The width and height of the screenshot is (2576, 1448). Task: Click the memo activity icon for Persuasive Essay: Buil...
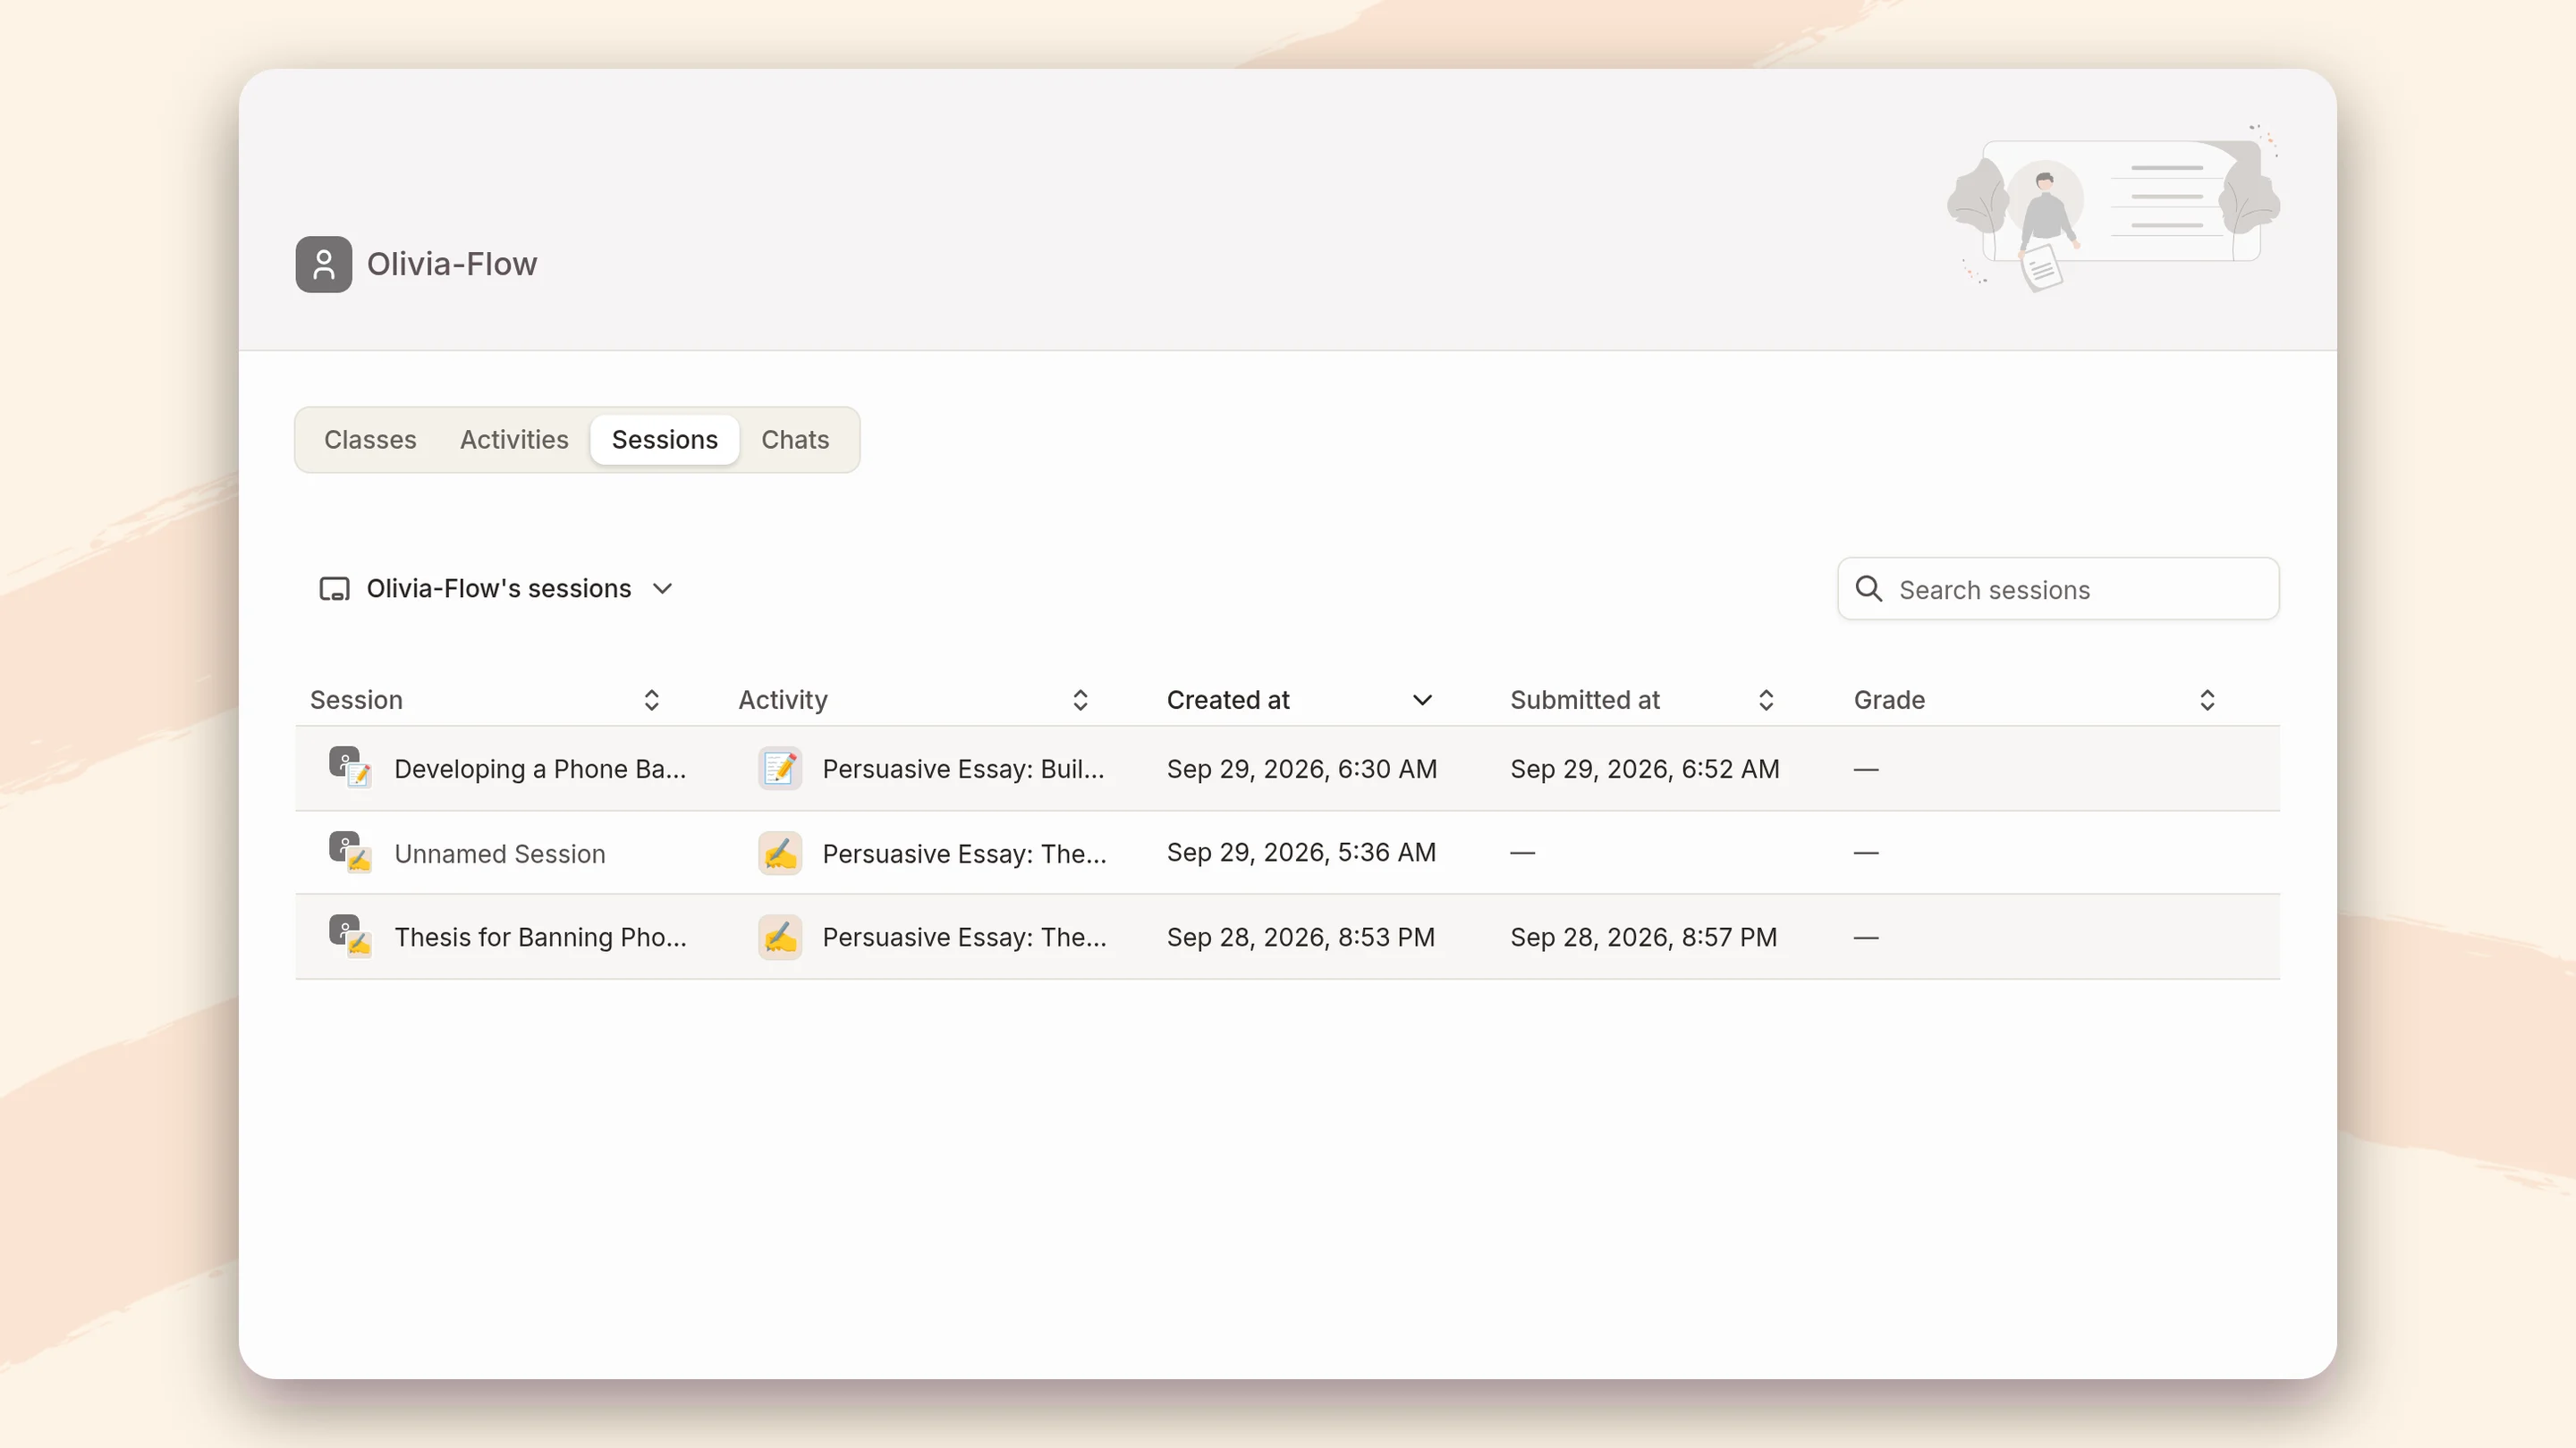(x=780, y=769)
